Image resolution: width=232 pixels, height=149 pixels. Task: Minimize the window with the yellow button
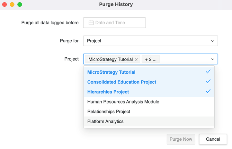point(12,5)
